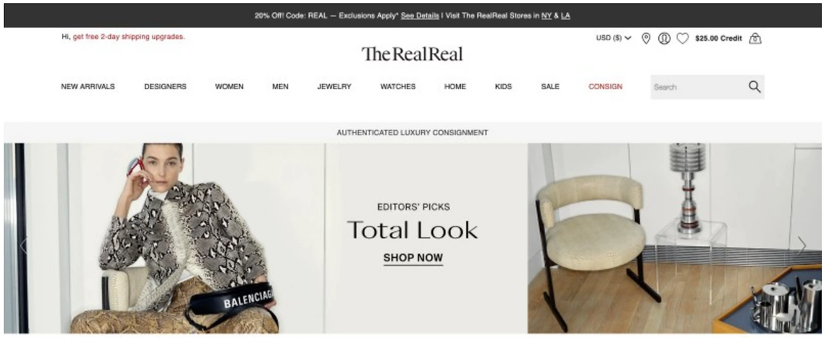Screen dimensions: 827x338
Task: Open See Details promo link
Action: click(x=420, y=16)
